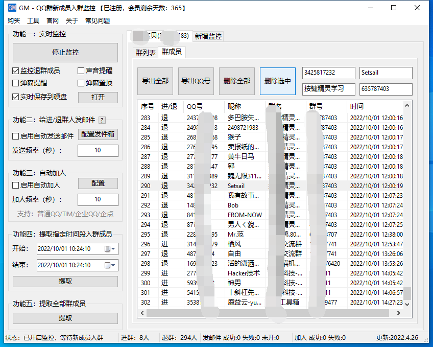Click 打开 button for saved files
This screenshot has height=347, width=433.
click(98, 97)
